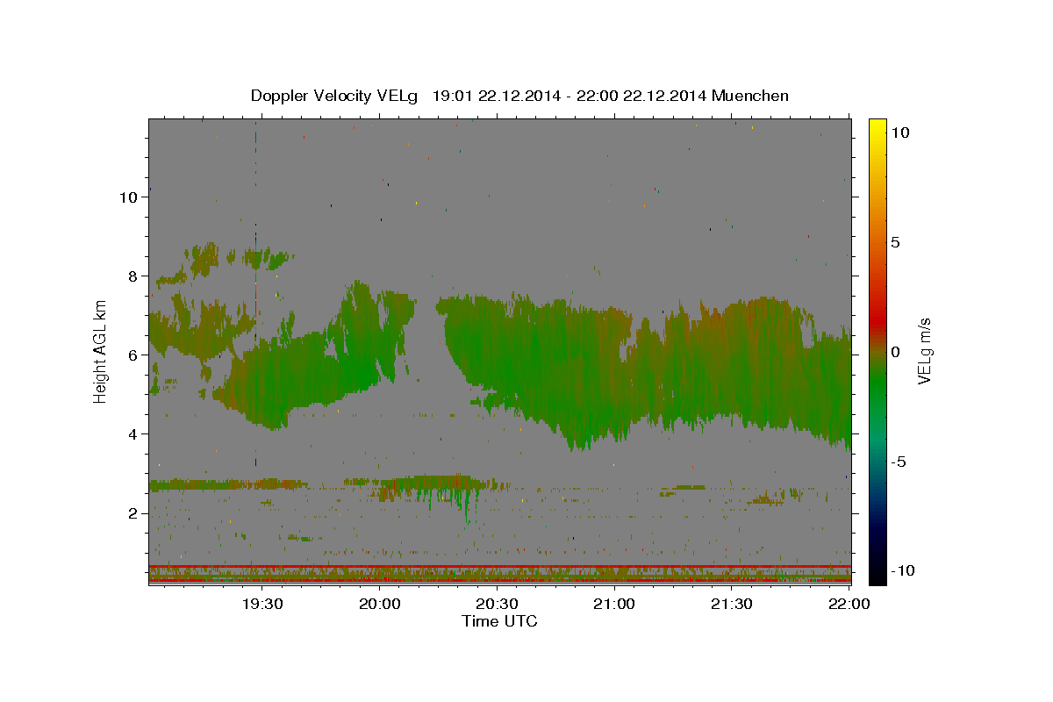Click the height tick label 4

133,434
